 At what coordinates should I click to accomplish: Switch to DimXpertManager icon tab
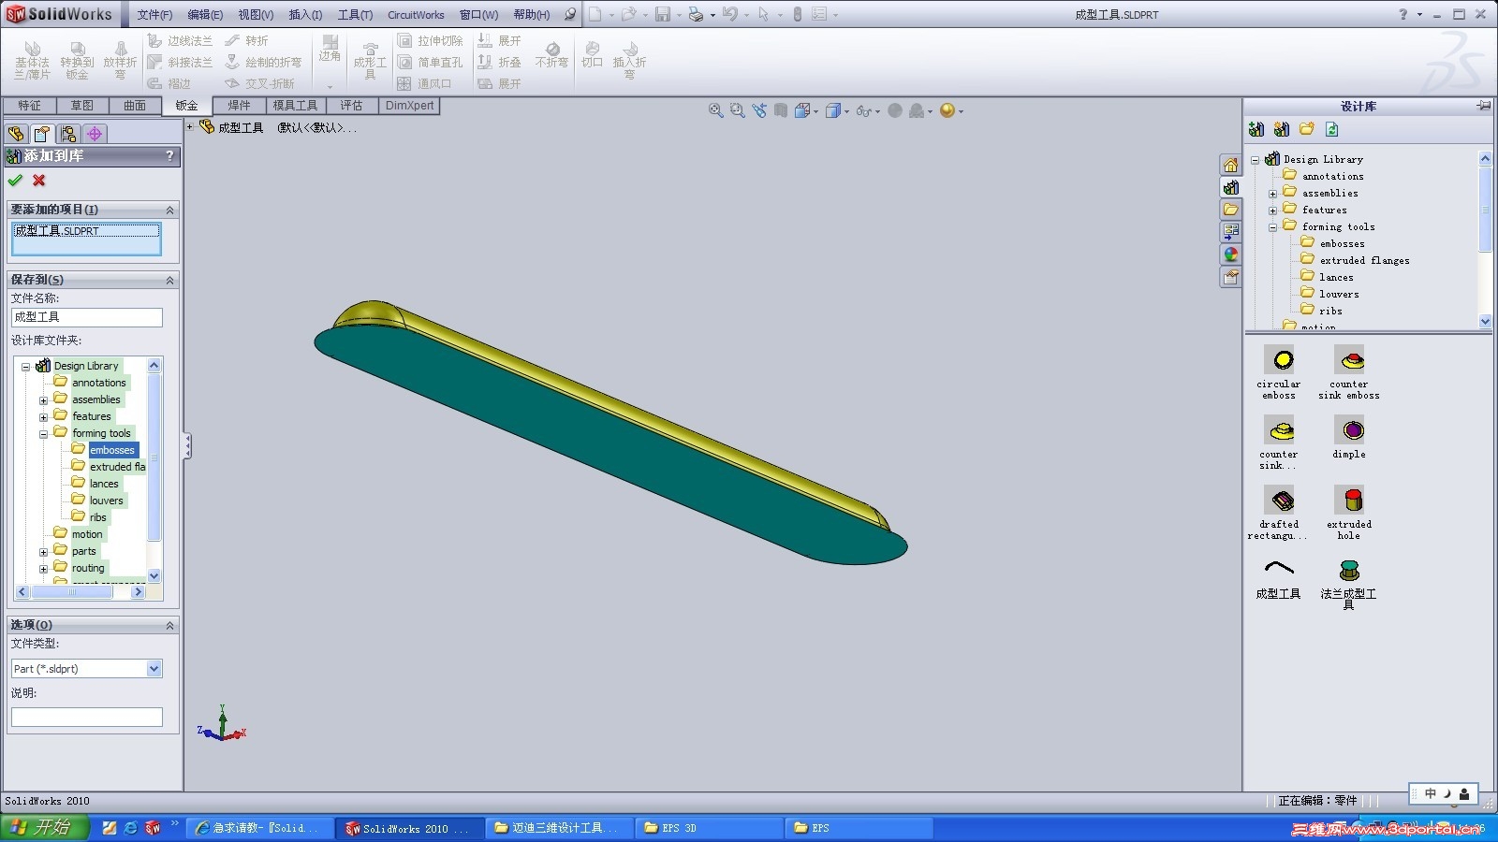[95, 134]
